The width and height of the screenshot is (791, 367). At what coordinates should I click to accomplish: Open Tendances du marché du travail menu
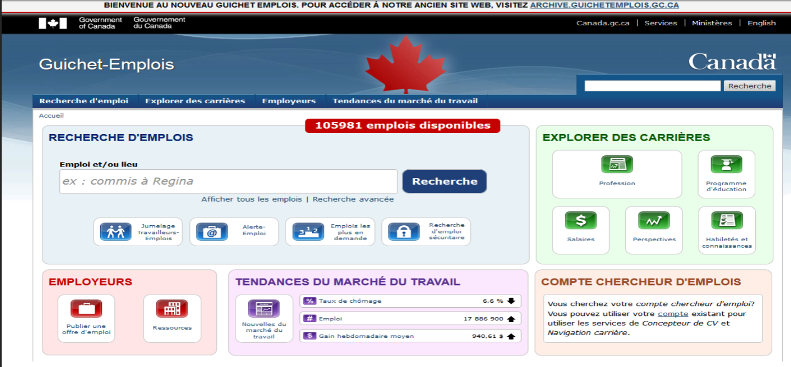(405, 101)
